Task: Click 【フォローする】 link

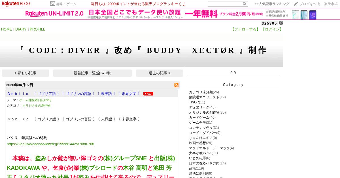Action: (246, 29)
